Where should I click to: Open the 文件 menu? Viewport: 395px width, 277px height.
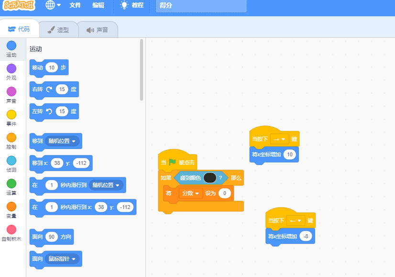click(x=75, y=5)
